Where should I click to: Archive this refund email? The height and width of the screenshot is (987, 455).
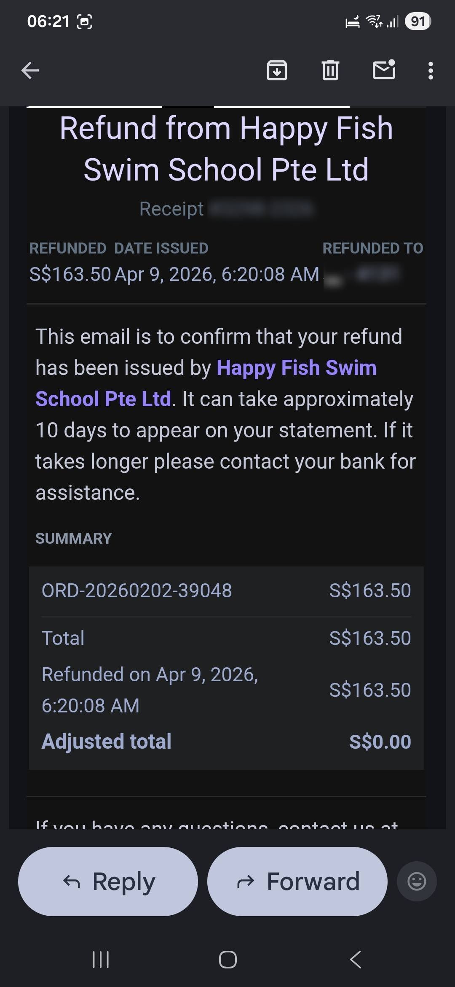click(277, 70)
